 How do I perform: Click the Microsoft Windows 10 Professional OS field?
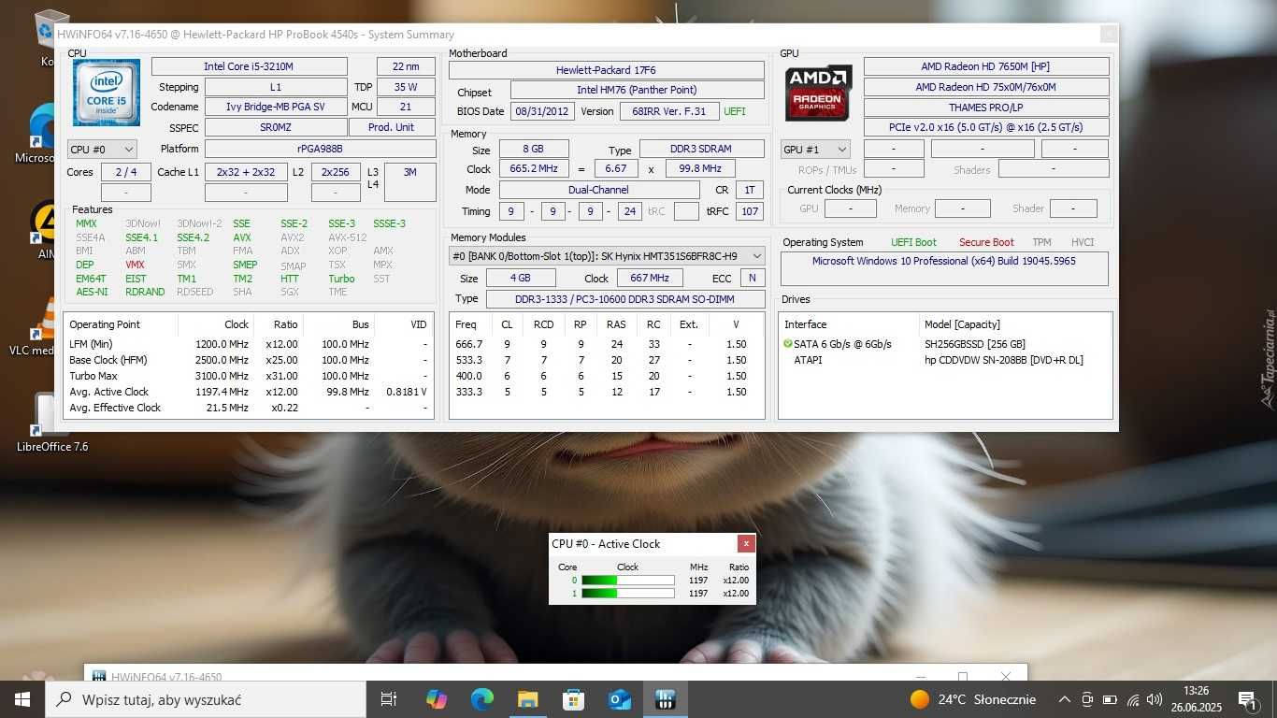tap(944, 268)
